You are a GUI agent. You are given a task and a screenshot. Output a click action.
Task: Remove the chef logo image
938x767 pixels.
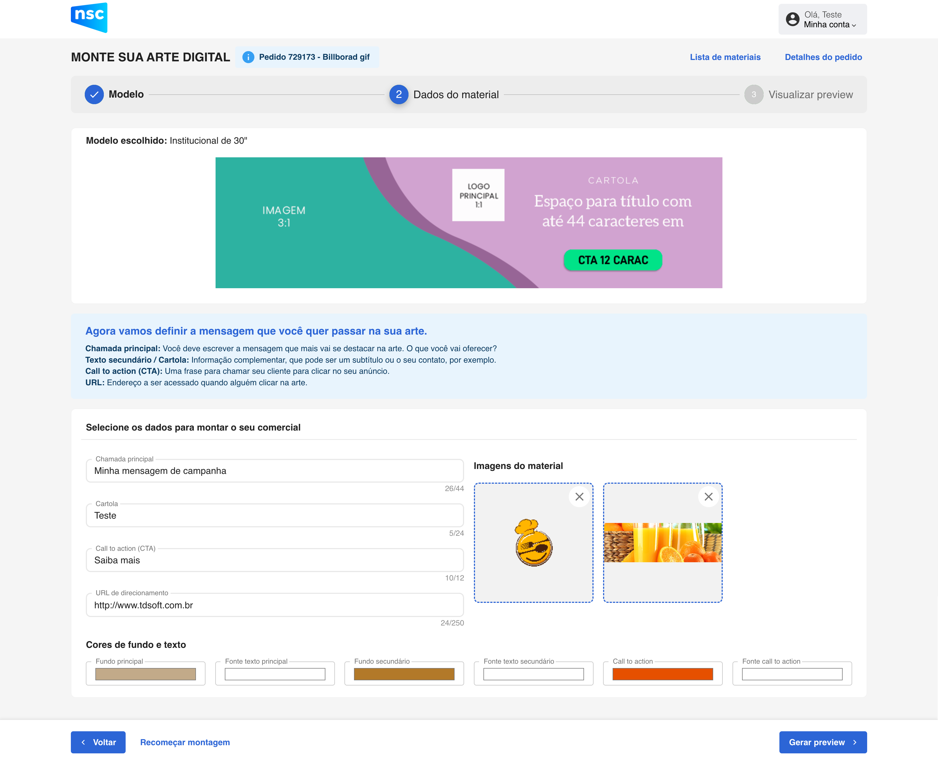[x=579, y=497]
